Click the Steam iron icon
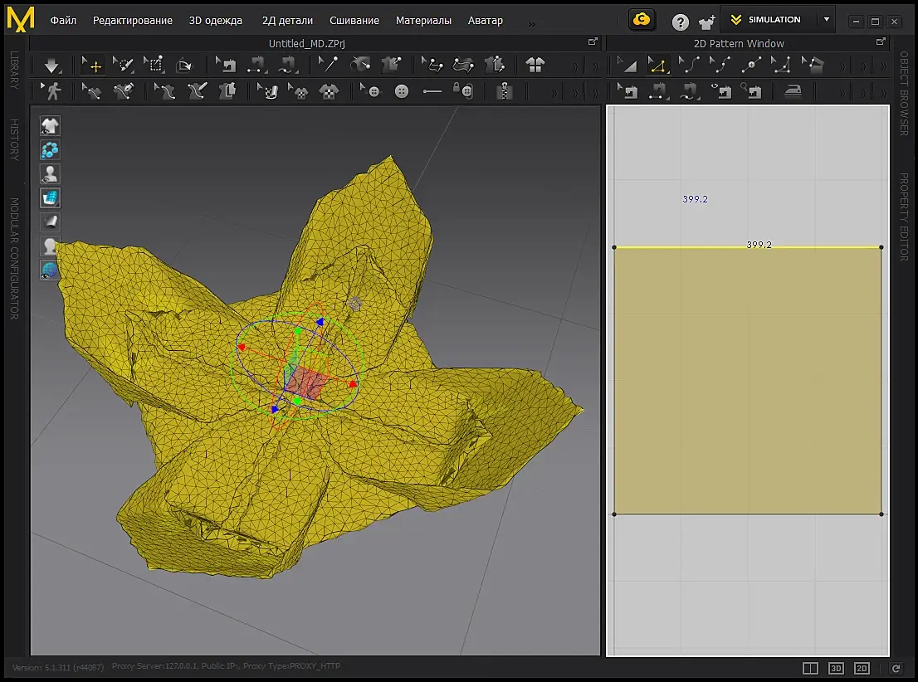This screenshot has height=682, width=918. [793, 91]
